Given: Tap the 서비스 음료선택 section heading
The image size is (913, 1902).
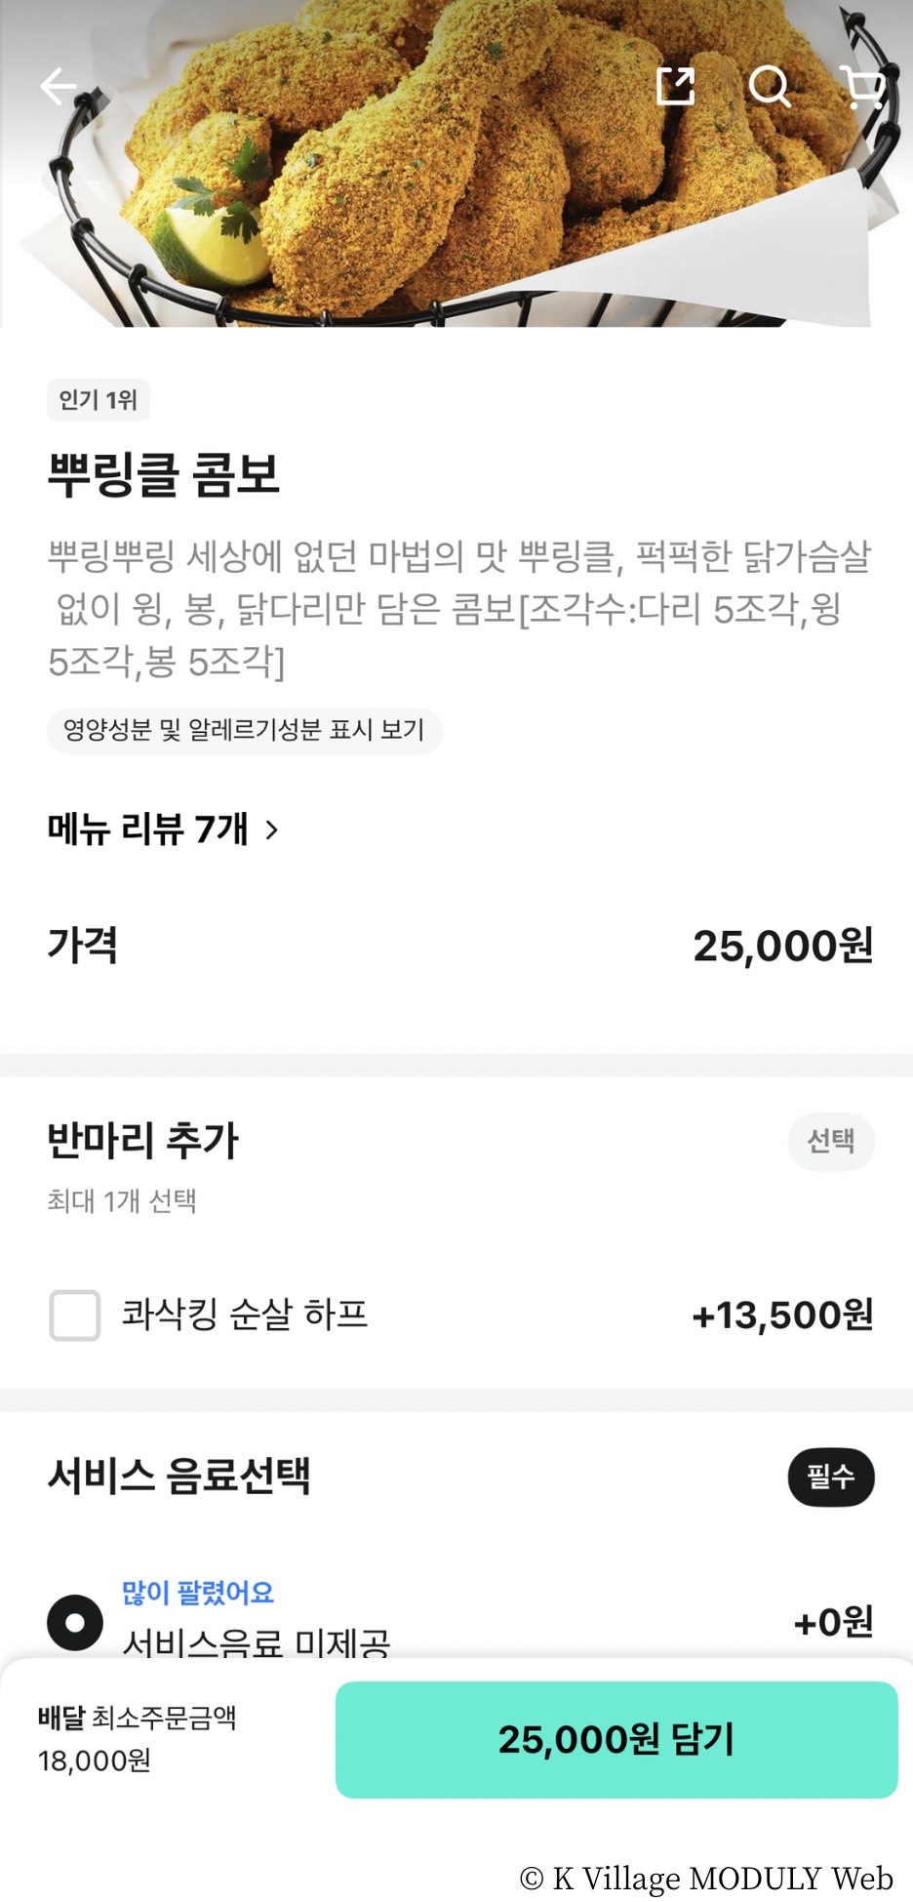Looking at the screenshot, I should pos(179,1476).
